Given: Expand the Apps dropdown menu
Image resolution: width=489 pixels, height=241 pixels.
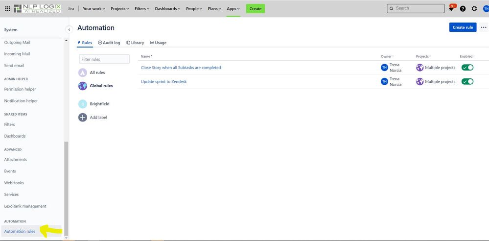Looking at the screenshot, I should (x=233, y=9).
